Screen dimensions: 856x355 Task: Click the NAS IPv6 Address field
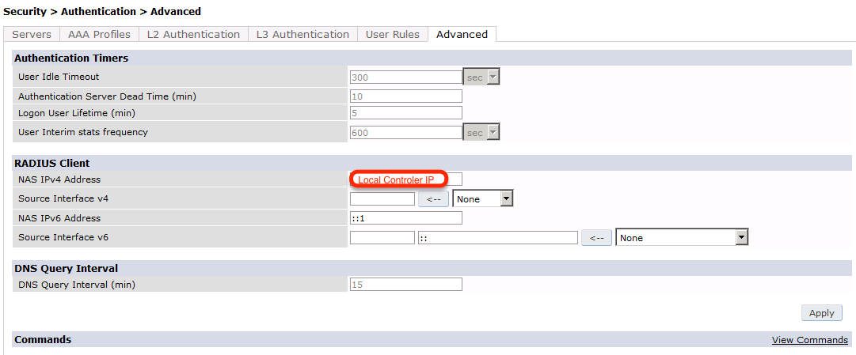[x=405, y=218]
